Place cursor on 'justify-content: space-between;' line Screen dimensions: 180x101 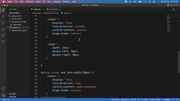point(74,87)
